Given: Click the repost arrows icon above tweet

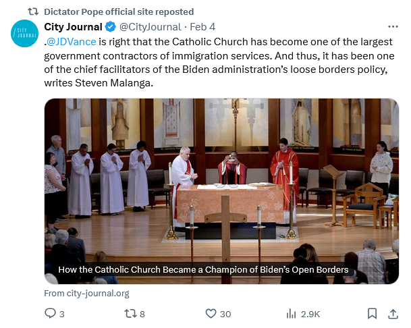Looking at the screenshot, I should tap(32, 11).
